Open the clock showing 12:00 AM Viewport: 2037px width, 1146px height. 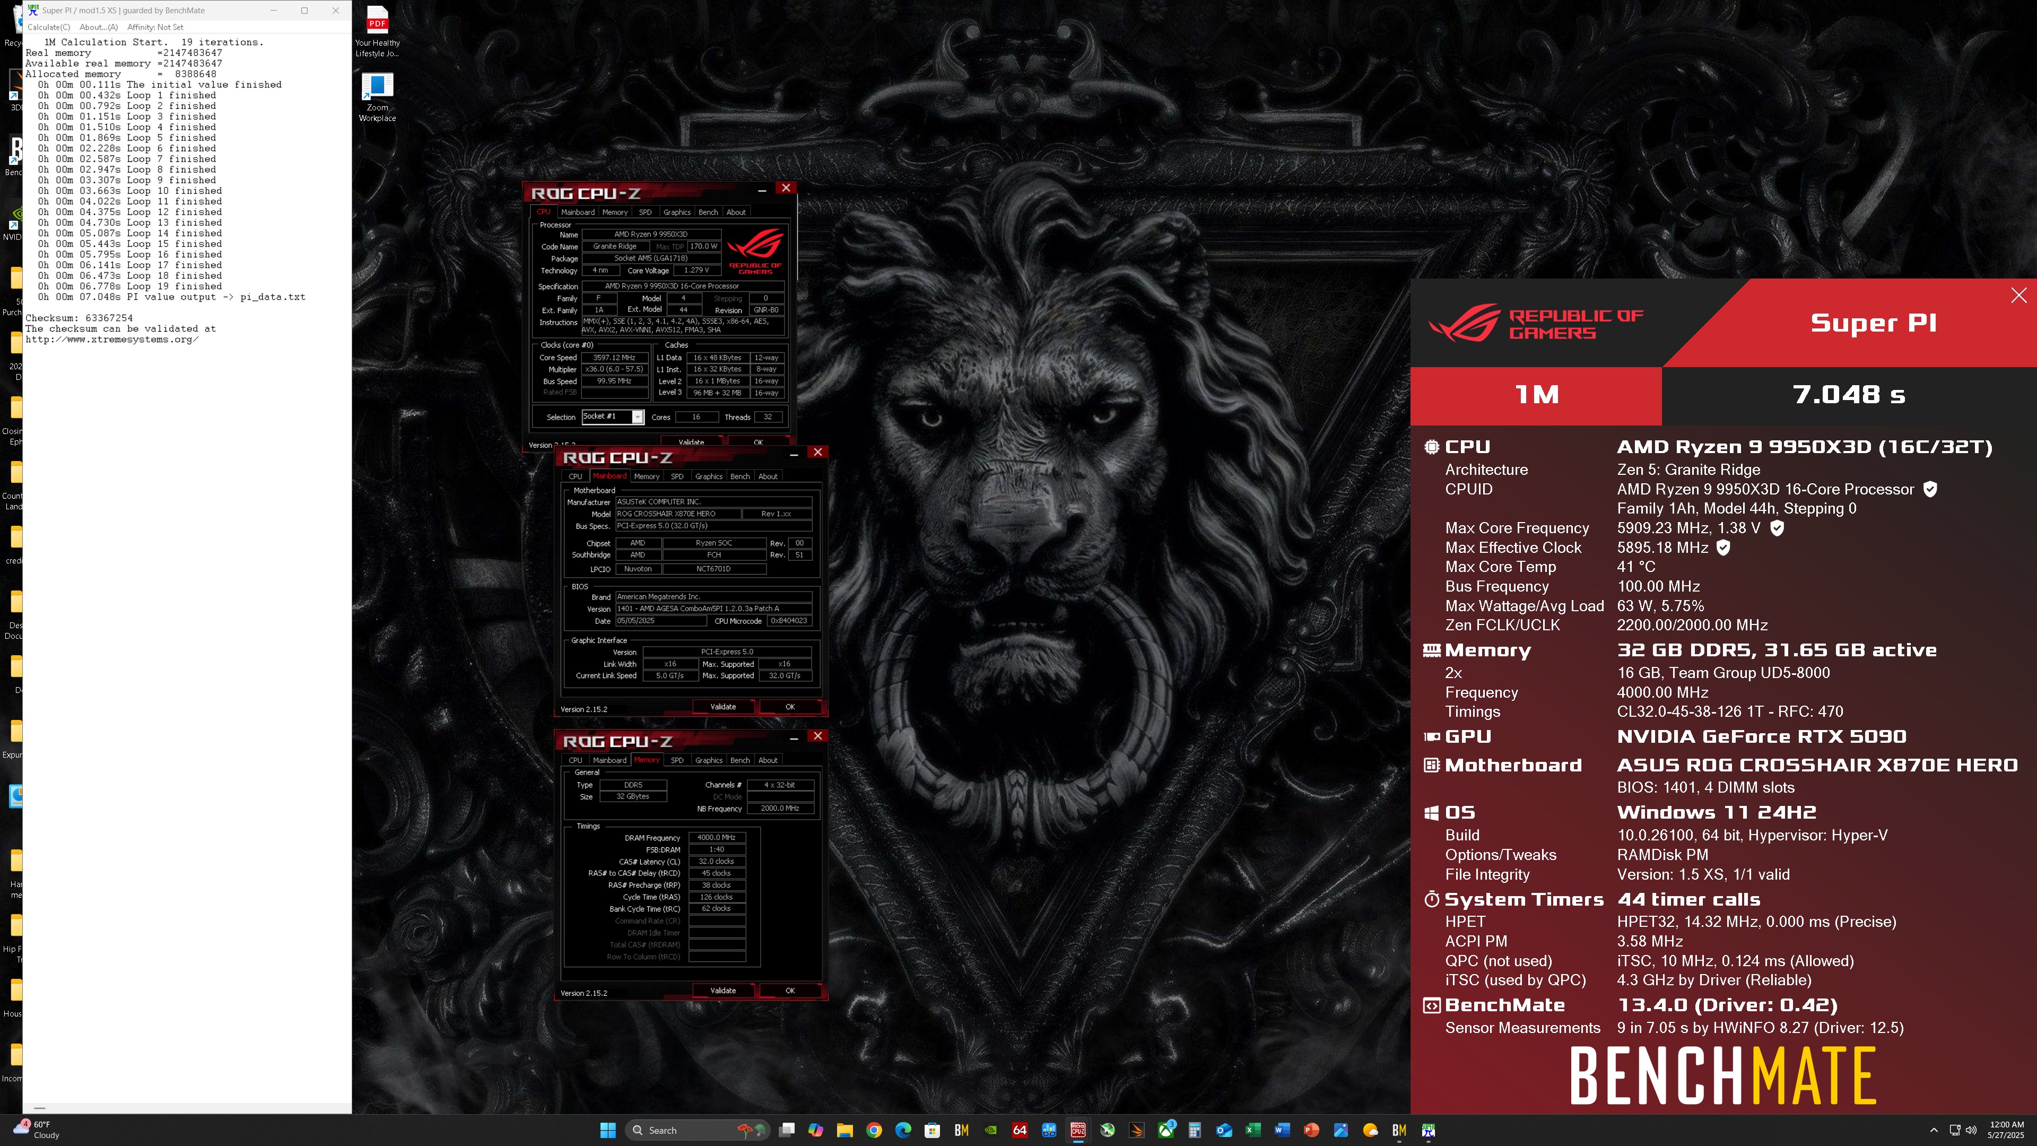coord(2006,1130)
